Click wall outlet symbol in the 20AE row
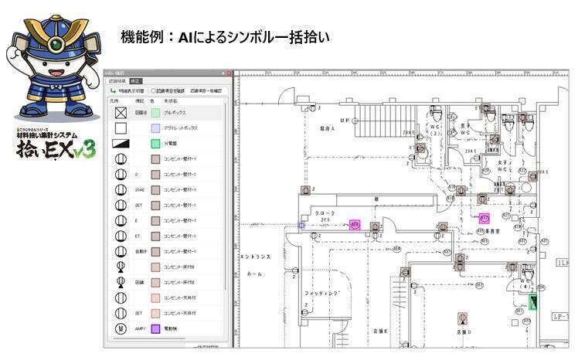 point(121,189)
